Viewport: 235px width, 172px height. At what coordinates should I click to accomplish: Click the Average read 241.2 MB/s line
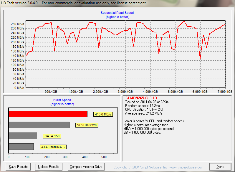144,113
